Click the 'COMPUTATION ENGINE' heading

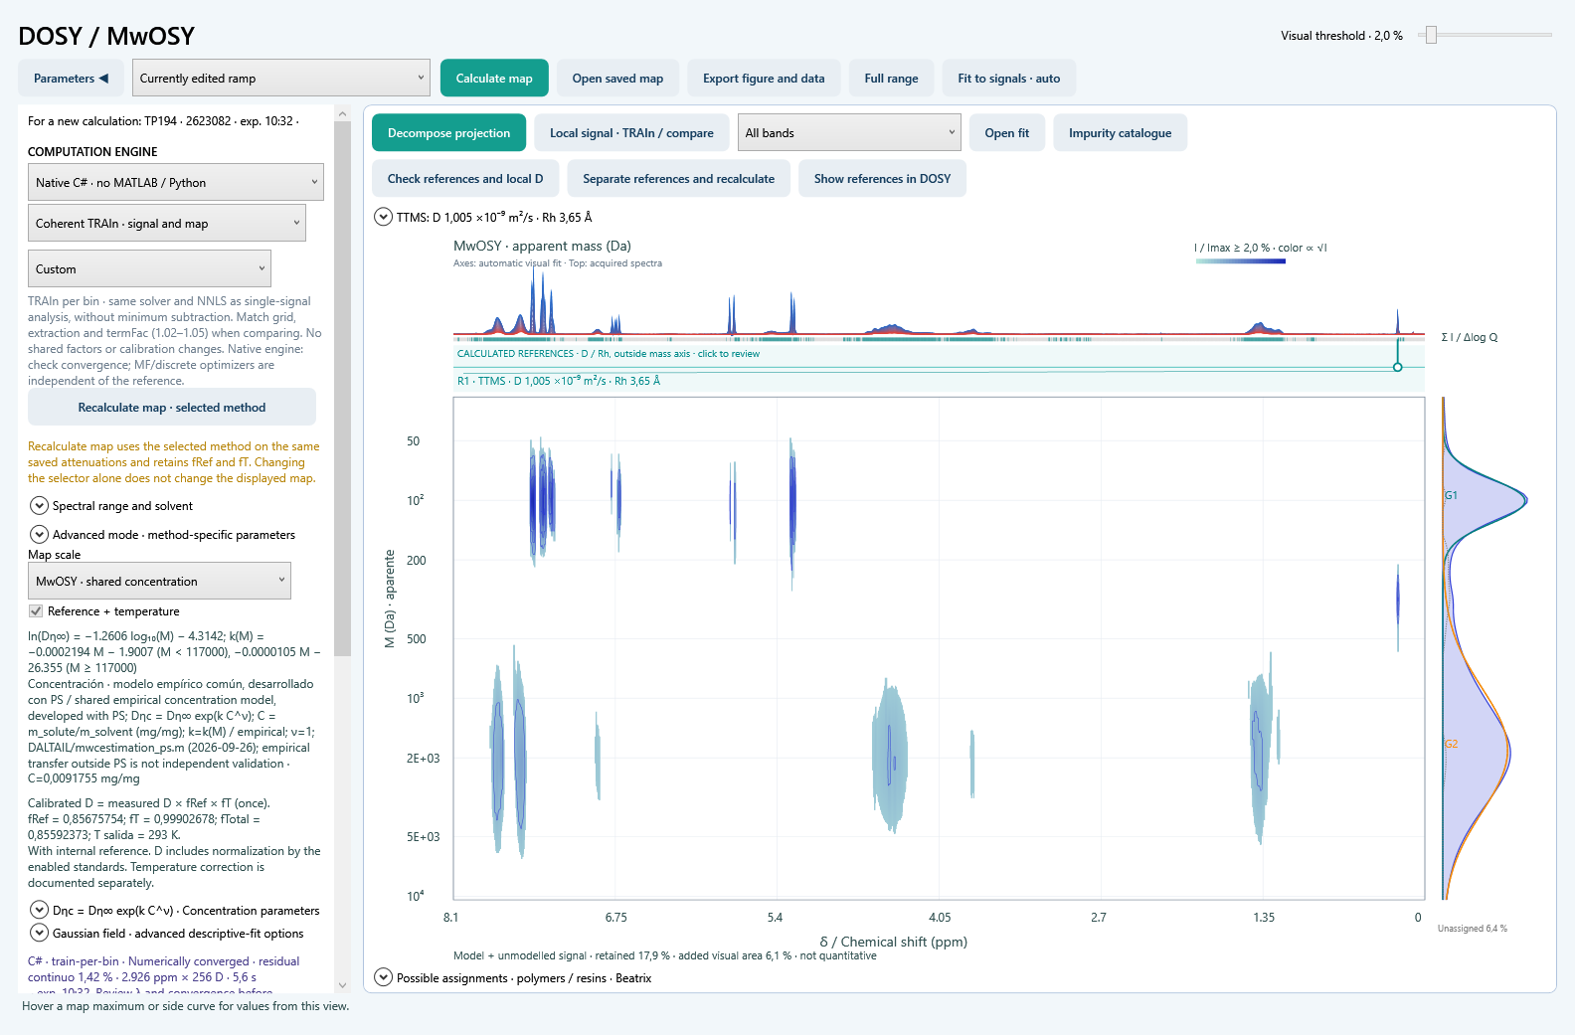[92, 152]
